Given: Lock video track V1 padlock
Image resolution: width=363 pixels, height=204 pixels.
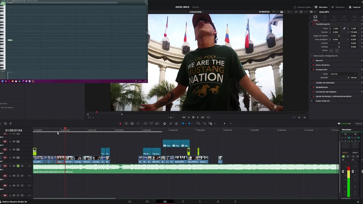Looking at the screenshot, I should [10, 158].
